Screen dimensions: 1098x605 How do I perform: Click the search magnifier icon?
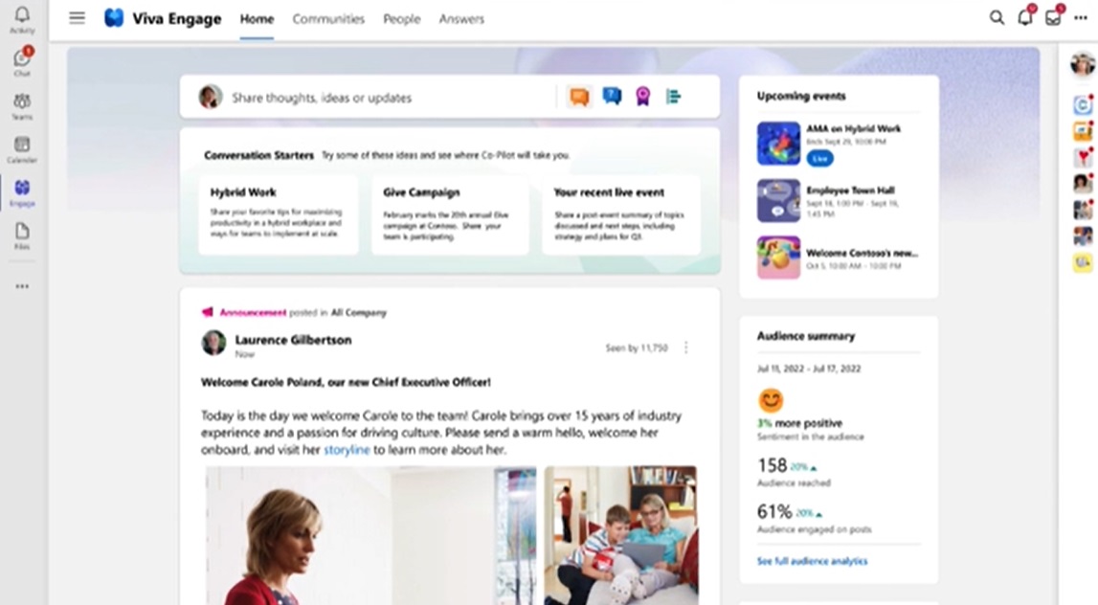[997, 18]
